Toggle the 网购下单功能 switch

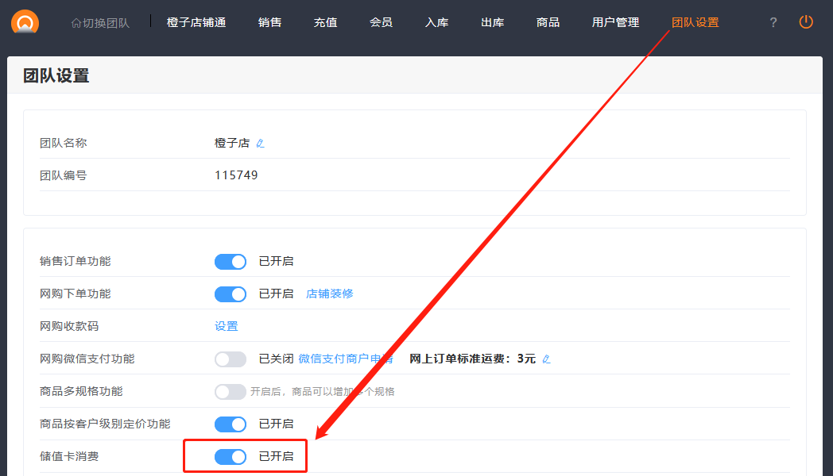(x=231, y=294)
